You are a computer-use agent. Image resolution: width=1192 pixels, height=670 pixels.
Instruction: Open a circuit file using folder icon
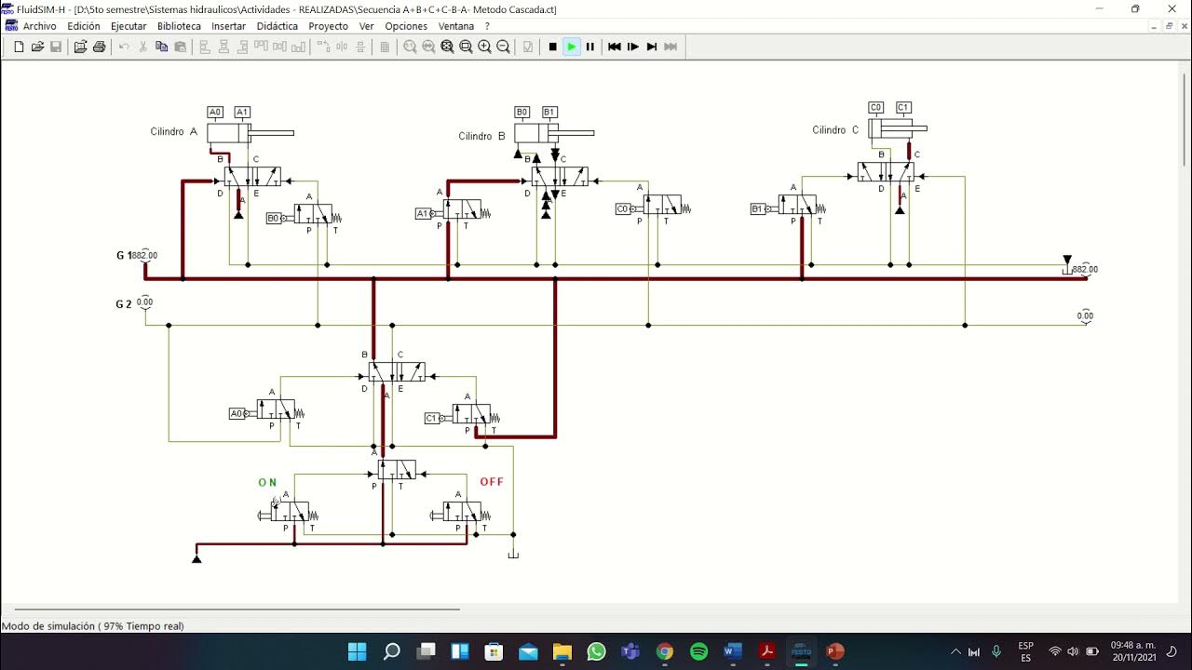(37, 47)
